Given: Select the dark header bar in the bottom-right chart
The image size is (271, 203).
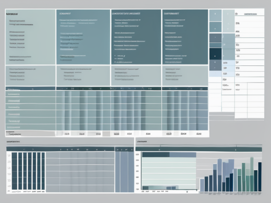Looking at the screenshot, I should 156,154.
